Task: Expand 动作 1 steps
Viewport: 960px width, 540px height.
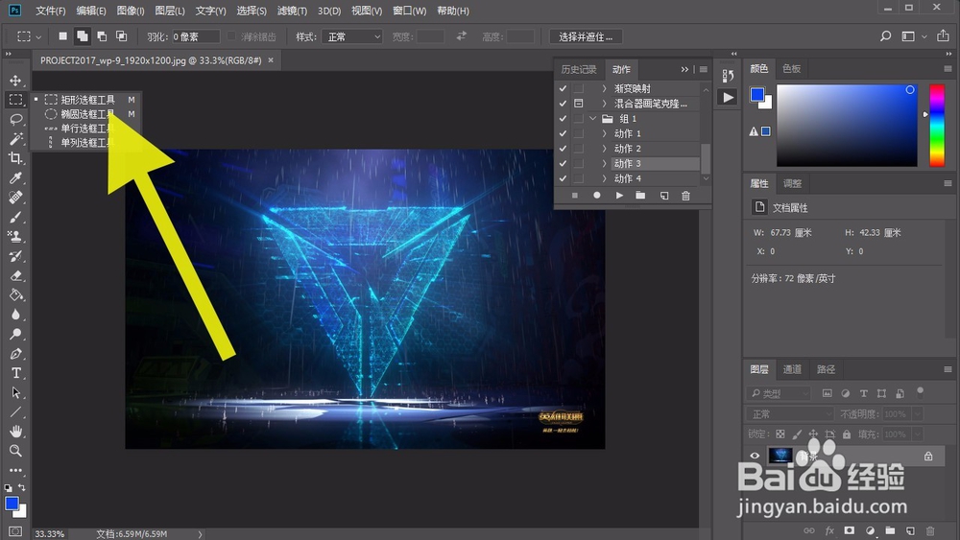Action: [604, 133]
